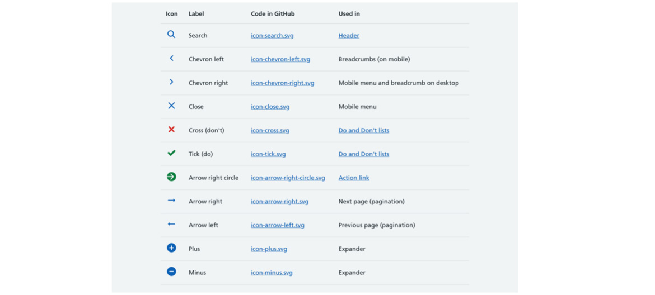Click the blue Close X icon
Image resolution: width=655 pixels, height=295 pixels.
pos(171,106)
